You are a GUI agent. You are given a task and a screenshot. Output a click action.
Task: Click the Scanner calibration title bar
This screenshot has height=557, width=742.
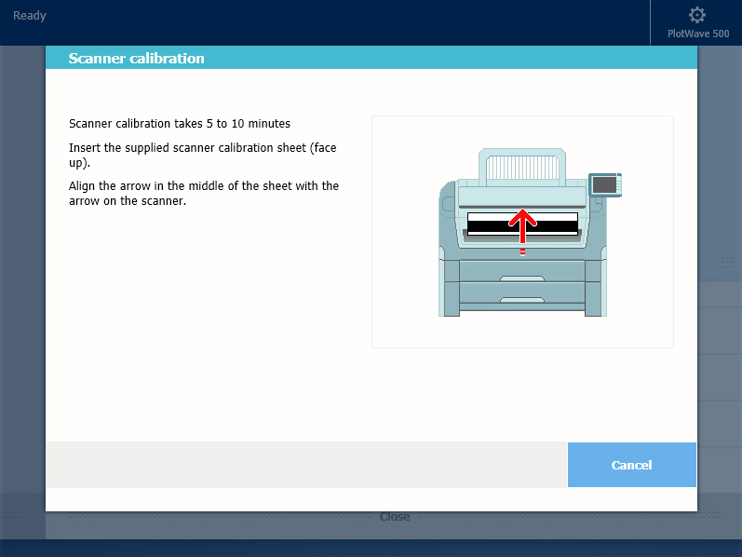tap(371, 58)
